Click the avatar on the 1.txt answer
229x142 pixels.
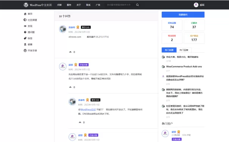tap(63, 67)
